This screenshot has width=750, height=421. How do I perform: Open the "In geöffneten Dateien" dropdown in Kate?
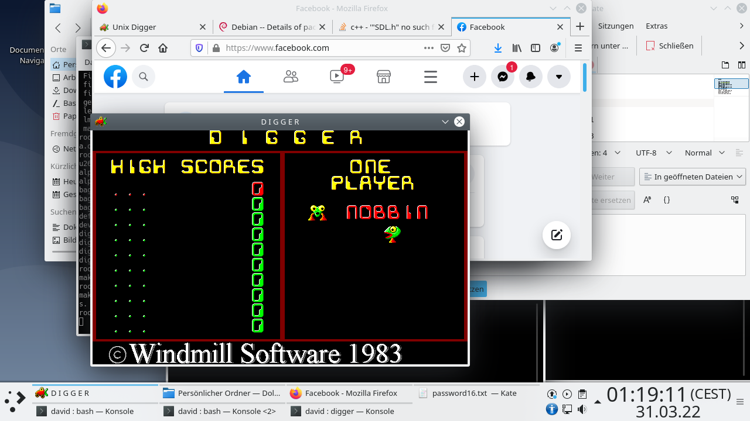point(692,176)
